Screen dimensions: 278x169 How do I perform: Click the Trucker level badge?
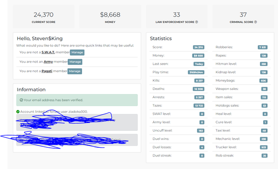click(264, 147)
